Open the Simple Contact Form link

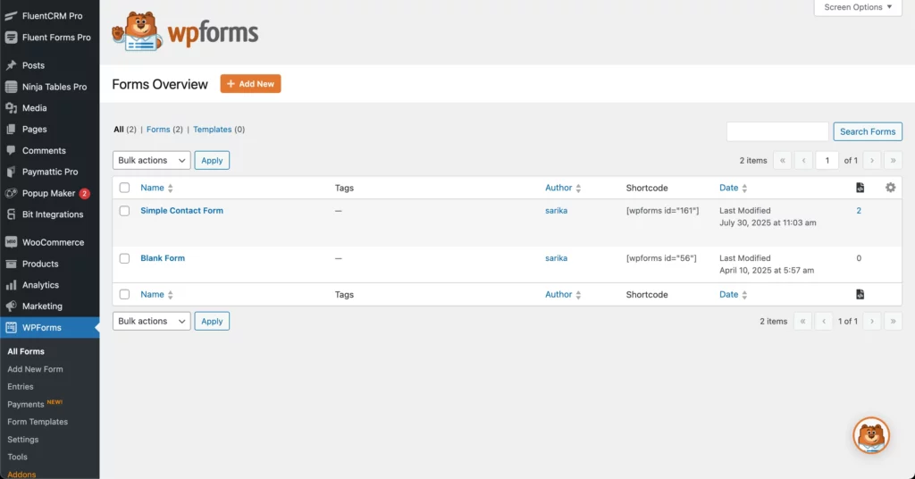(181, 211)
